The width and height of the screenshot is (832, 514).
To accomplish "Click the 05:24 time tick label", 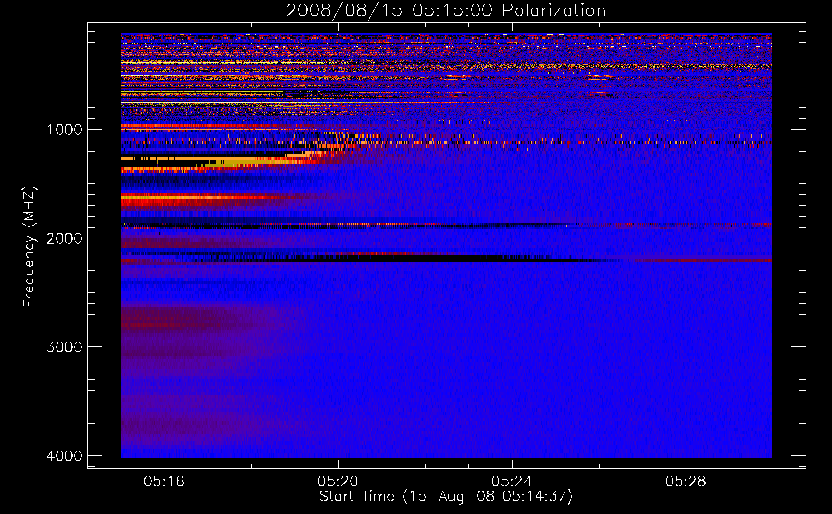I will pyautogui.click(x=512, y=481).
